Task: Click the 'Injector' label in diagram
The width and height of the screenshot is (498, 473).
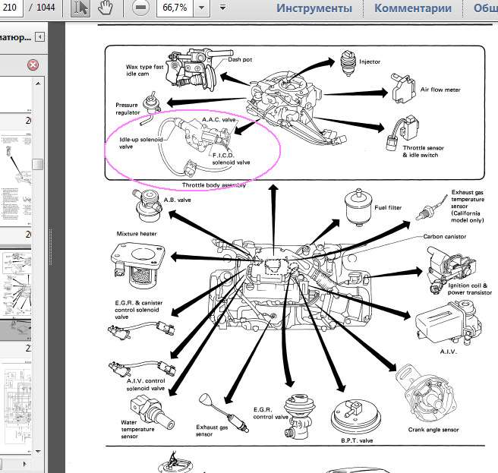Action: coord(370,61)
